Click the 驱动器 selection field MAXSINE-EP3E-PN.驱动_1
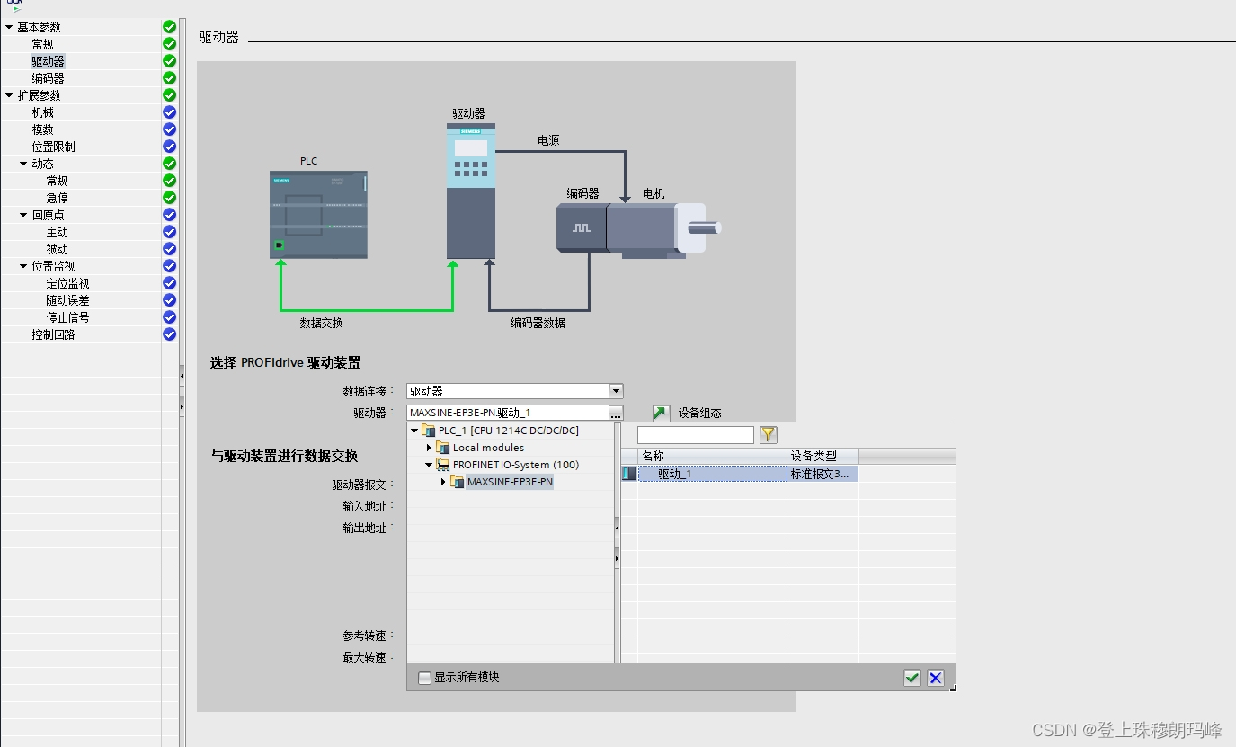 coord(508,413)
